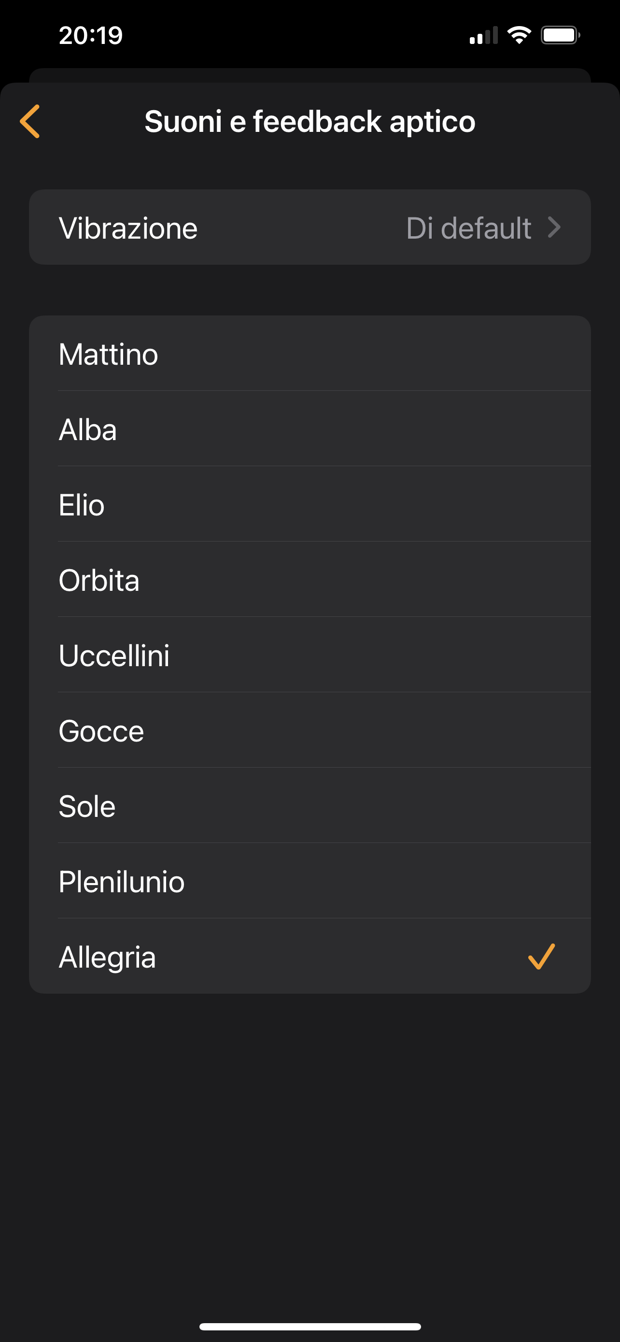Image resolution: width=620 pixels, height=1342 pixels.
Task: Tap the Wi-Fi status icon
Action: click(519, 35)
